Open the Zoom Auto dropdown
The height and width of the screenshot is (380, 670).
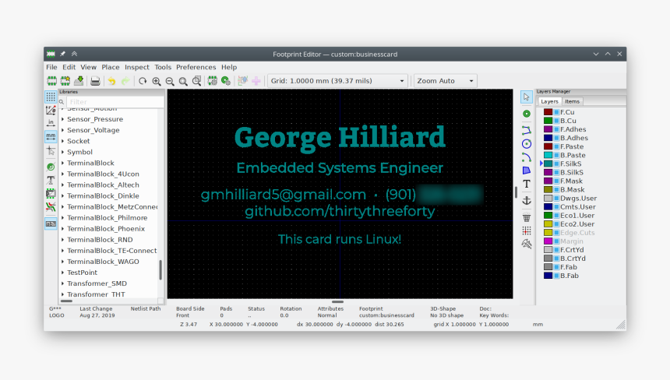pos(445,81)
